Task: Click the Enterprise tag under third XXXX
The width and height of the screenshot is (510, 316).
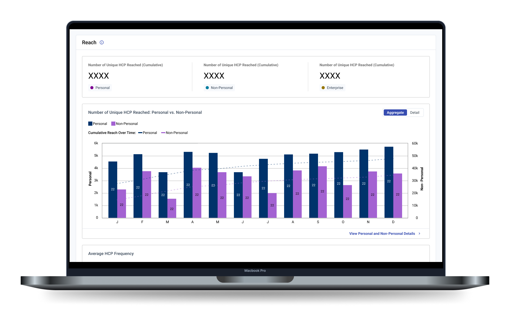Action: pos(332,88)
